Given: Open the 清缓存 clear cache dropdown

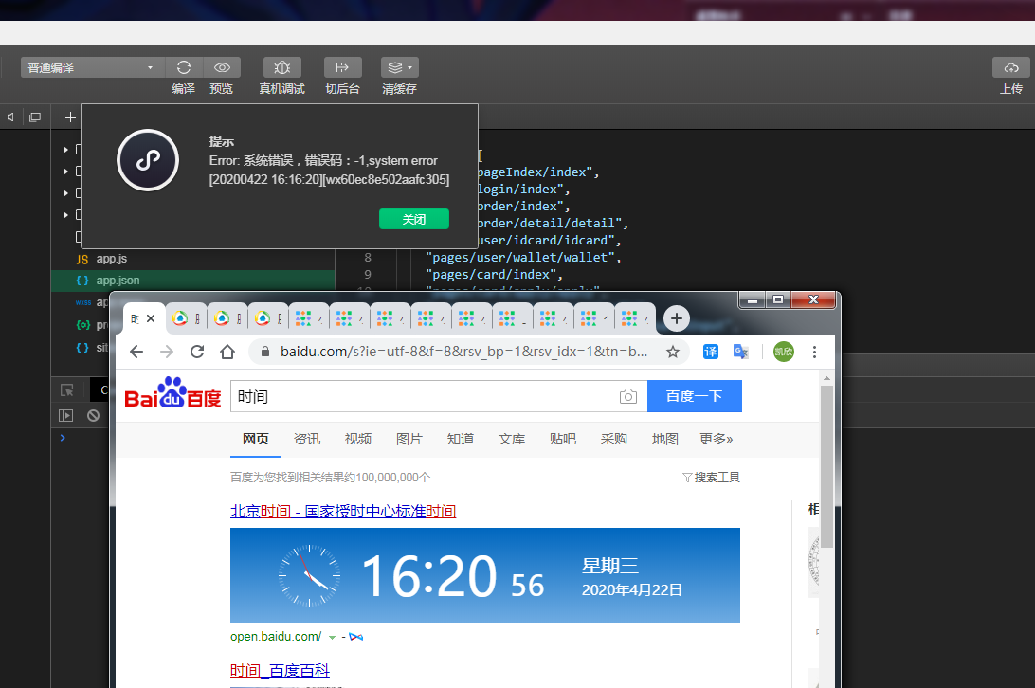Looking at the screenshot, I should click(399, 67).
